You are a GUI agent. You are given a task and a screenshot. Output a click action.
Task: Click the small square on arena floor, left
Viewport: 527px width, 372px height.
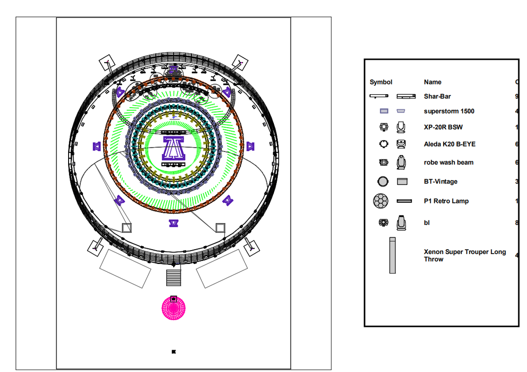click(x=127, y=228)
